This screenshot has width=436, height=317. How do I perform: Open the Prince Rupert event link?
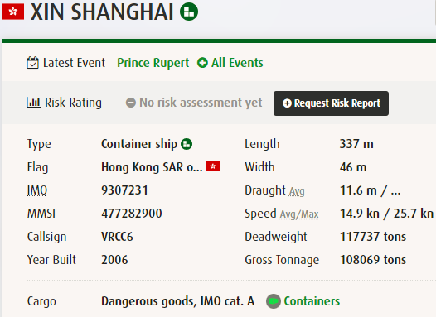coord(153,63)
